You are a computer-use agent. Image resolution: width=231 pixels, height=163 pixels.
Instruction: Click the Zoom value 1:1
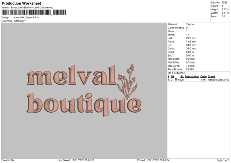pyautogui.click(x=223, y=16)
